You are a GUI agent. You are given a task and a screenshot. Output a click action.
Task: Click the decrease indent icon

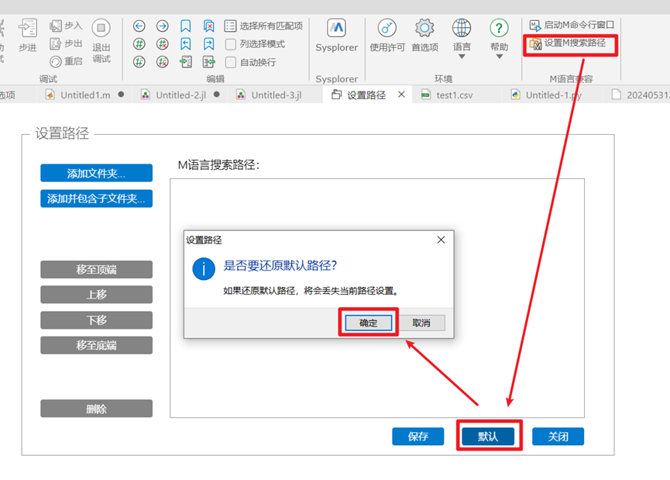[208, 62]
